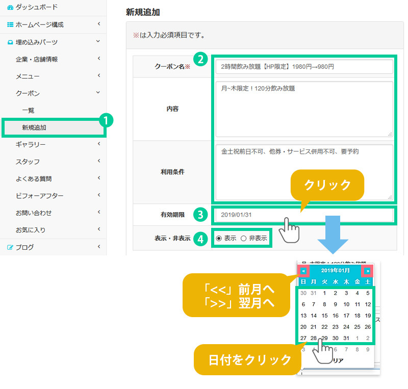Viewport: 408px width, 389px height.
Task: Click the dashboard icon in sidebar
Action: point(10,7)
